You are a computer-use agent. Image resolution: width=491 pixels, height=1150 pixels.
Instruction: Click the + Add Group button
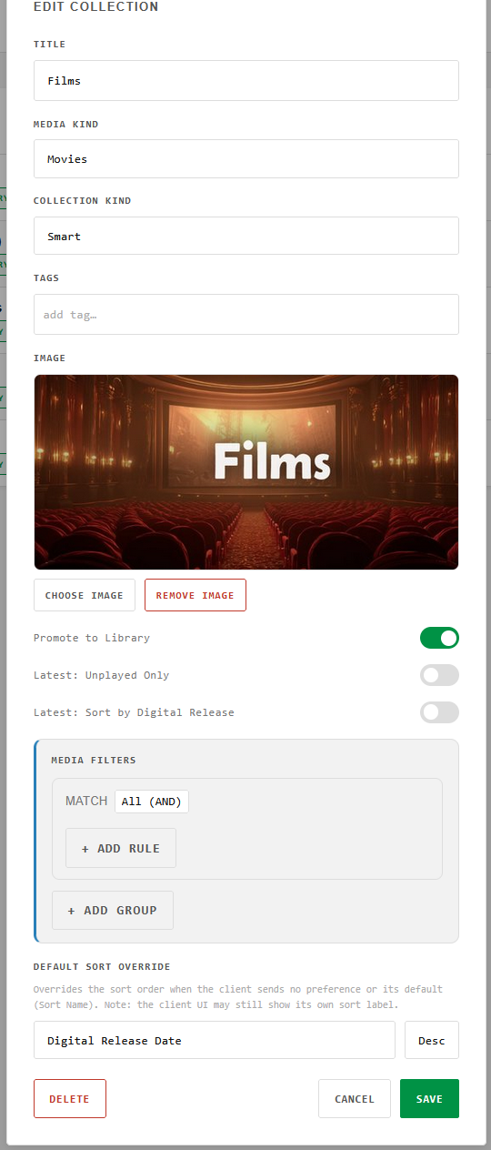(113, 910)
